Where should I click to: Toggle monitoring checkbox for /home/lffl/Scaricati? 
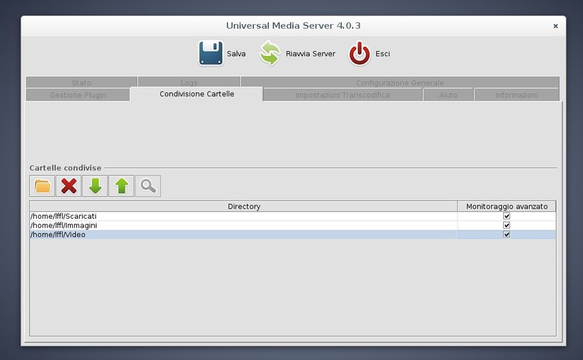[506, 216]
